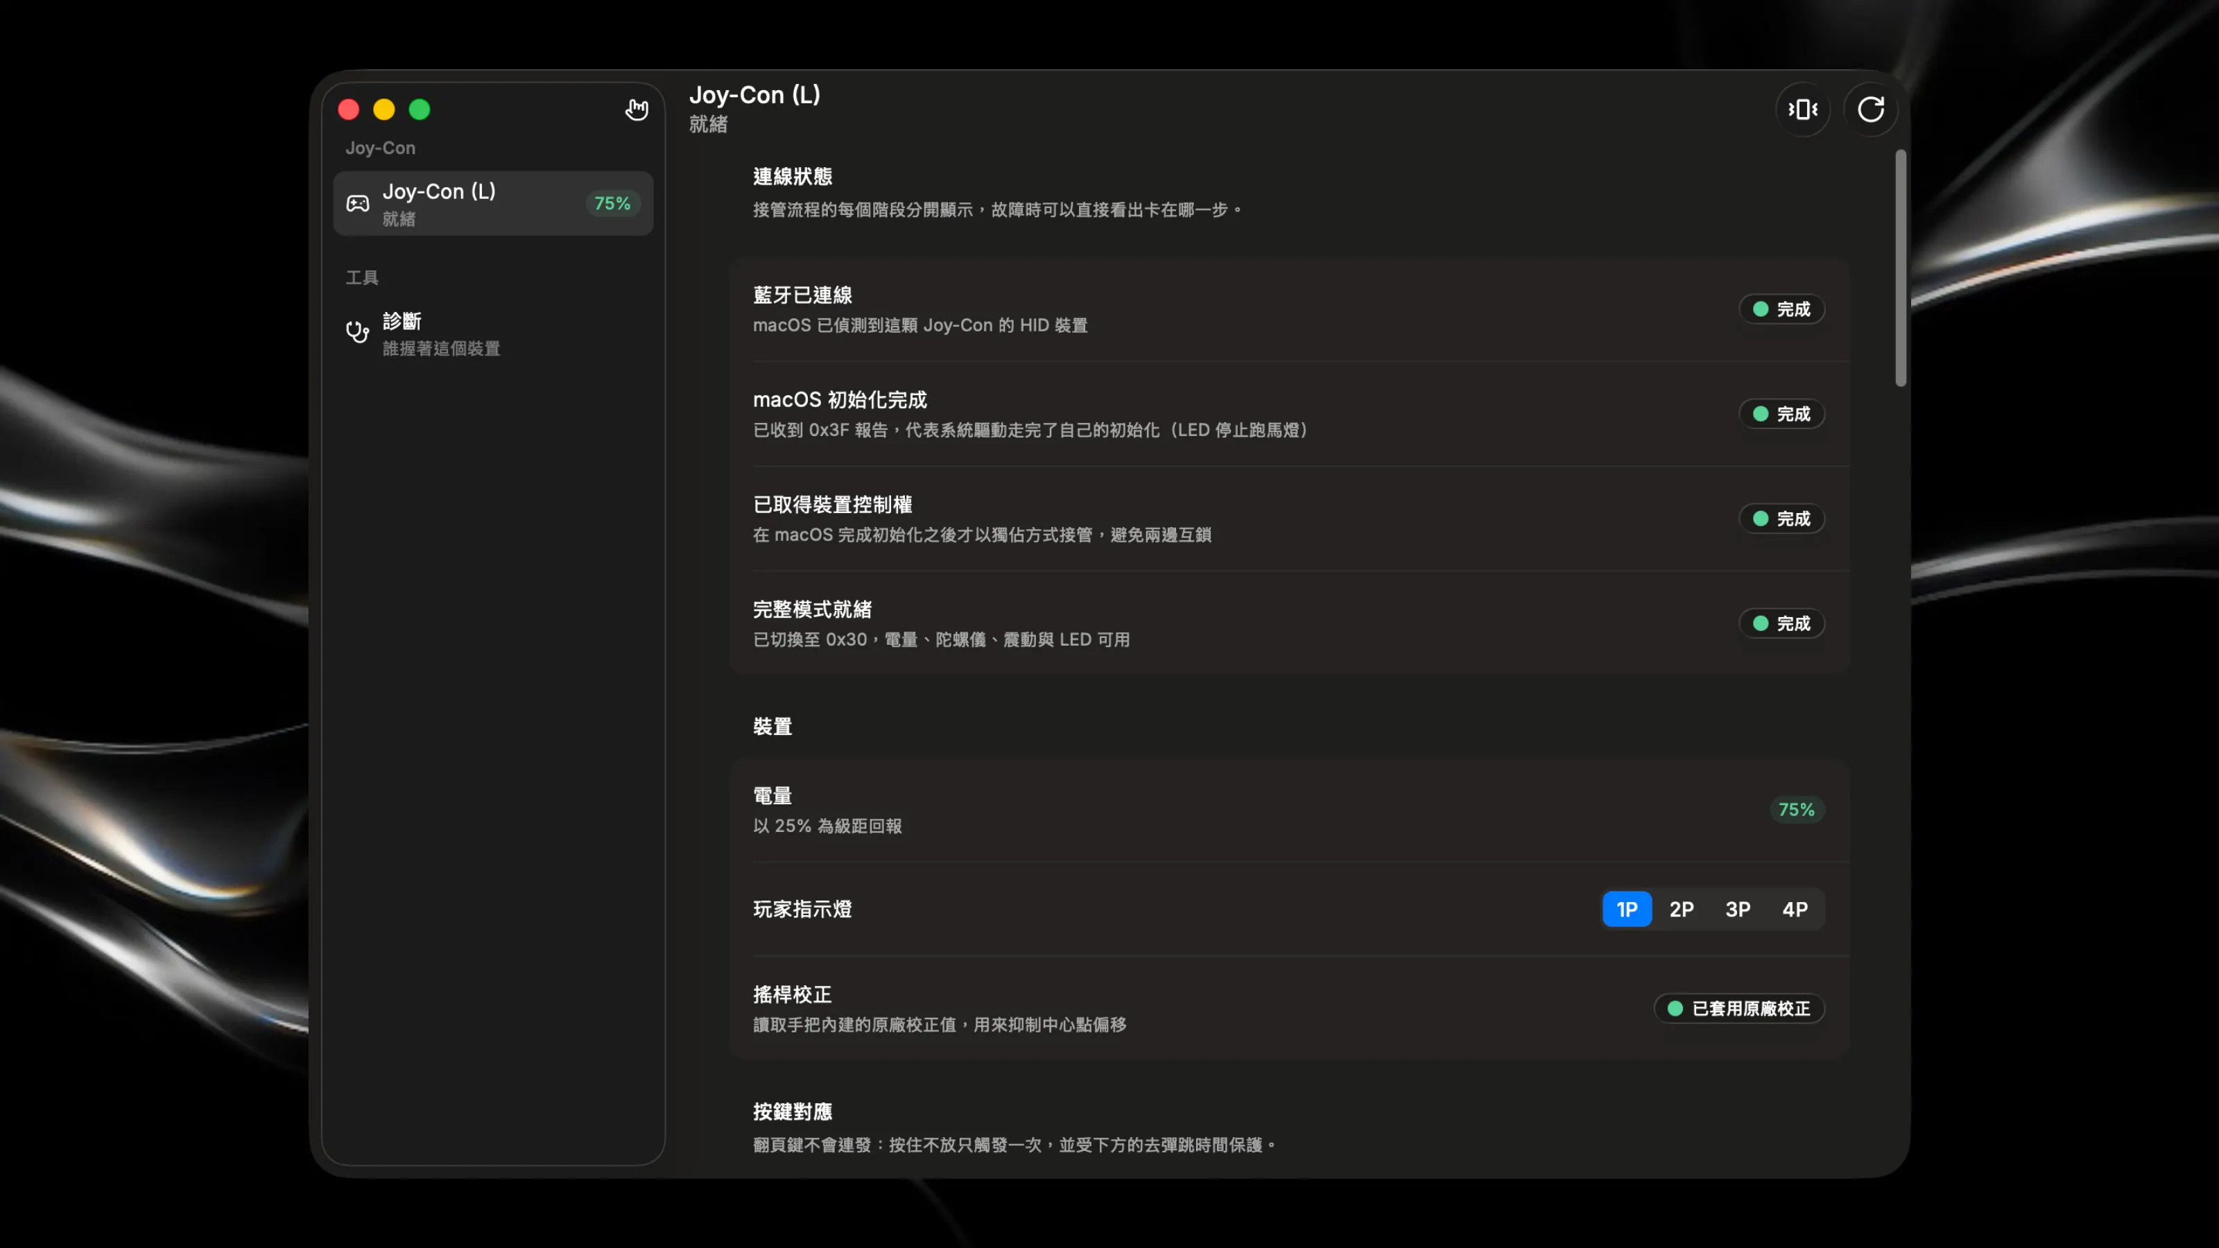This screenshot has width=2219, height=1248.
Task: Click the vertical scrollbar thumb
Action: click(1900, 268)
